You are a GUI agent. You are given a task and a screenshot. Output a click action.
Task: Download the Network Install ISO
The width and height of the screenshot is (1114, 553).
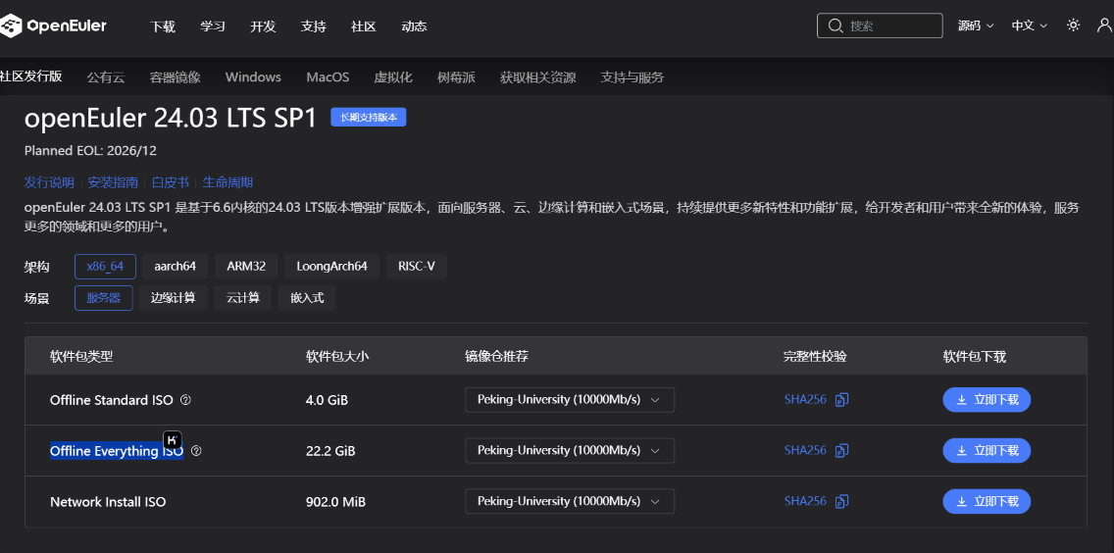click(987, 501)
